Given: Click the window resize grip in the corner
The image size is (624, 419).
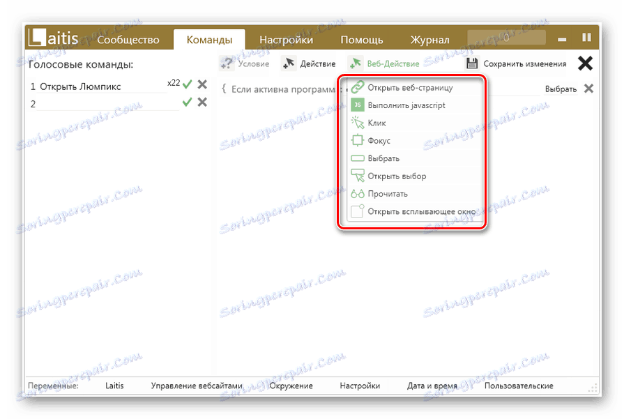Looking at the screenshot, I should coord(593,388).
